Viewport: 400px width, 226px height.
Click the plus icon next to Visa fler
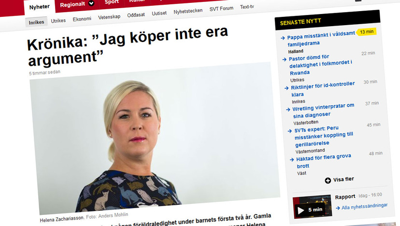click(328, 181)
